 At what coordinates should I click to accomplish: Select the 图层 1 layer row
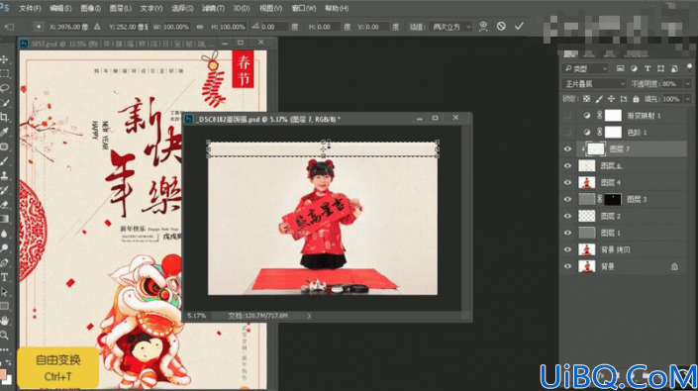(623, 233)
